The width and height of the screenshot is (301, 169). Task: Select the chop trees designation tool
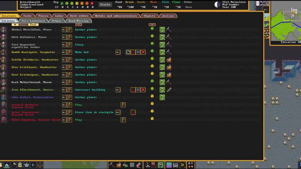pyautogui.click(x=119, y=165)
